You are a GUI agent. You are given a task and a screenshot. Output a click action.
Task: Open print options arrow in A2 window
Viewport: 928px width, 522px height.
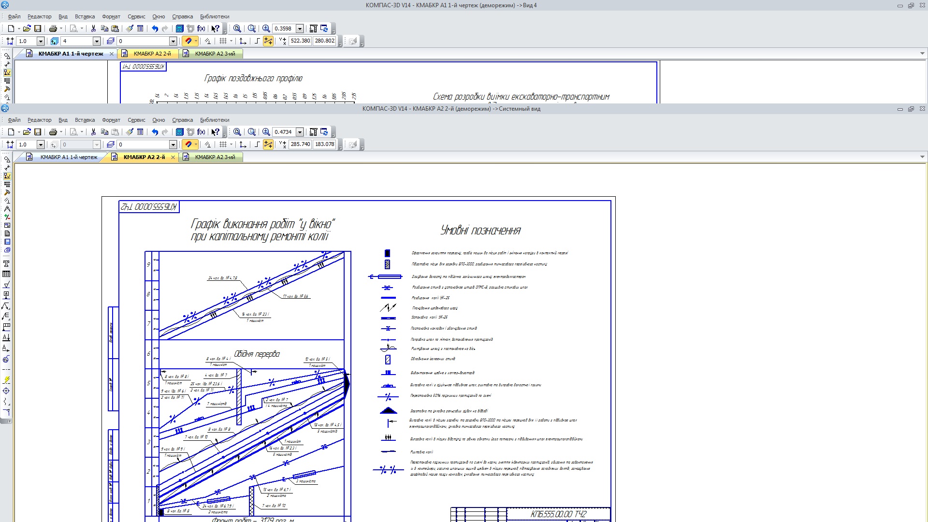point(61,132)
